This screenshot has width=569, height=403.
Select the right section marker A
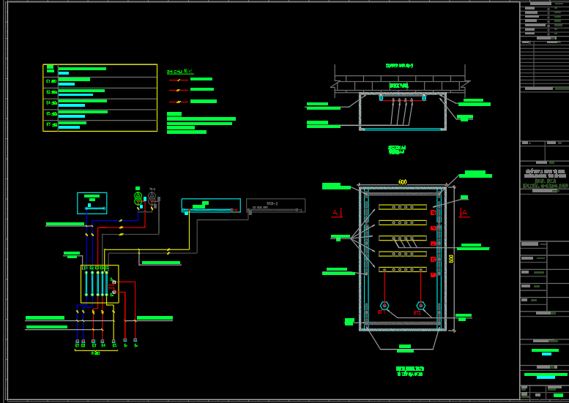pos(464,213)
